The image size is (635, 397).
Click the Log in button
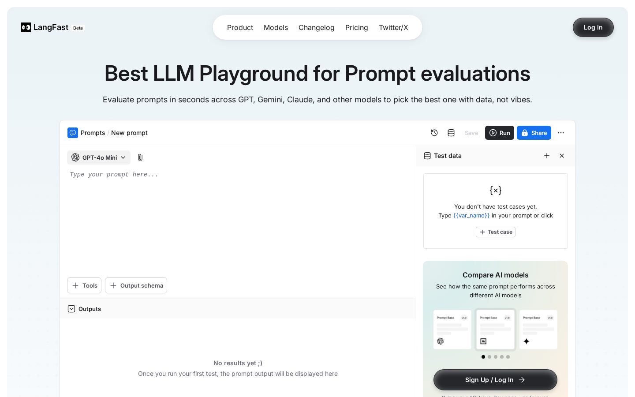[593, 27]
